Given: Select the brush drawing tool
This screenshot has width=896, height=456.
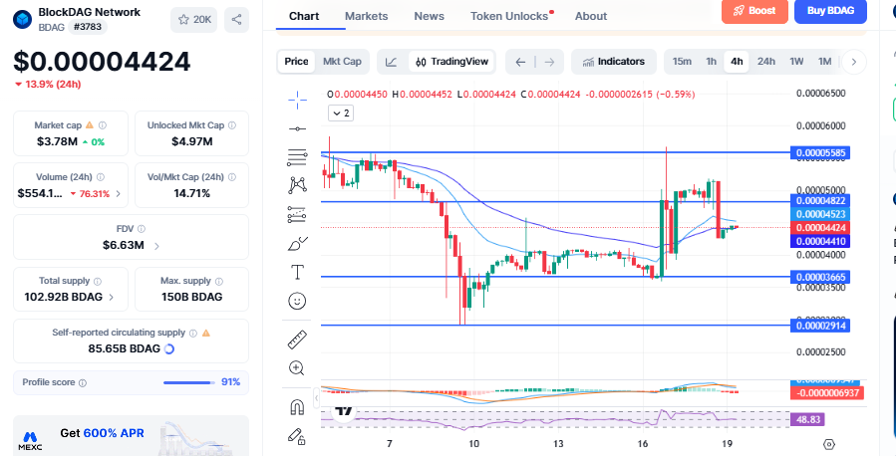Looking at the screenshot, I should 297,244.
